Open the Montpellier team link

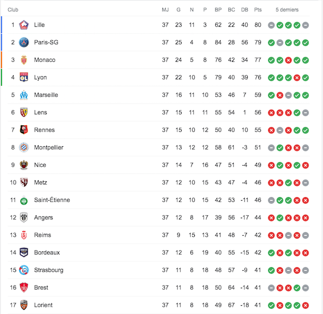[49, 148]
